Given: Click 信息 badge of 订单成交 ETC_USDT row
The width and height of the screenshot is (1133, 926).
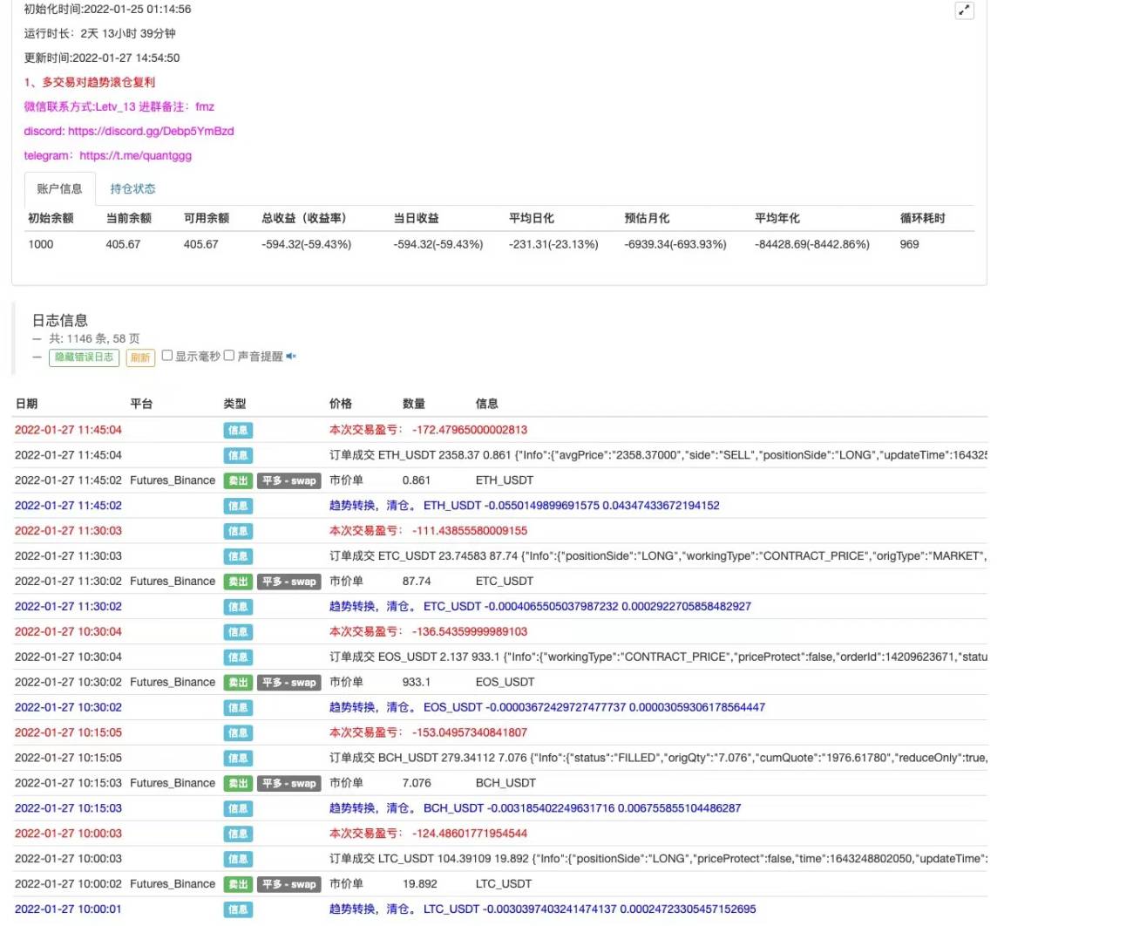Looking at the screenshot, I should tap(238, 556).
